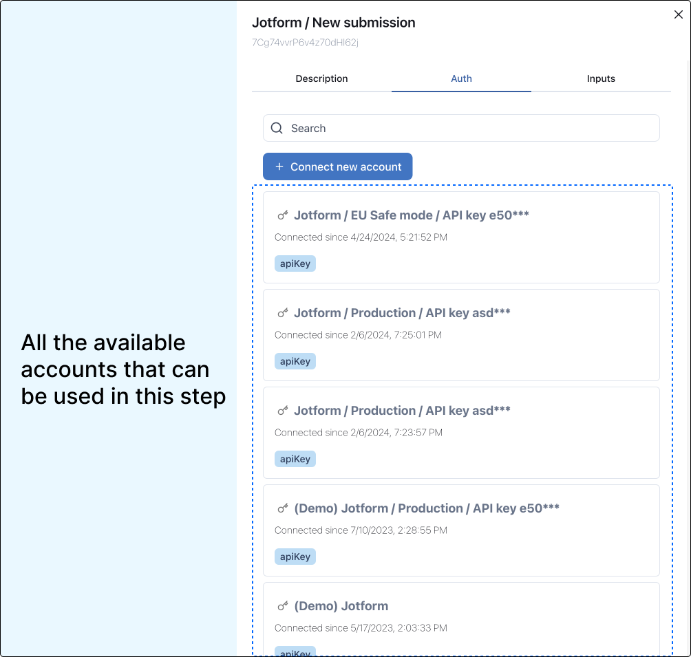Click key icon beside EU Safe mode account
Screen dimensions: 691x657
[282, 215]
